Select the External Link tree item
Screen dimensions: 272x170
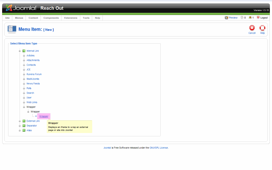[33, 121]
